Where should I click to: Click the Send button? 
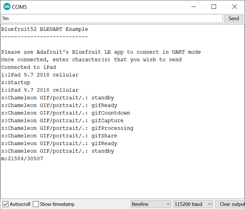click(x=234, y=19)
